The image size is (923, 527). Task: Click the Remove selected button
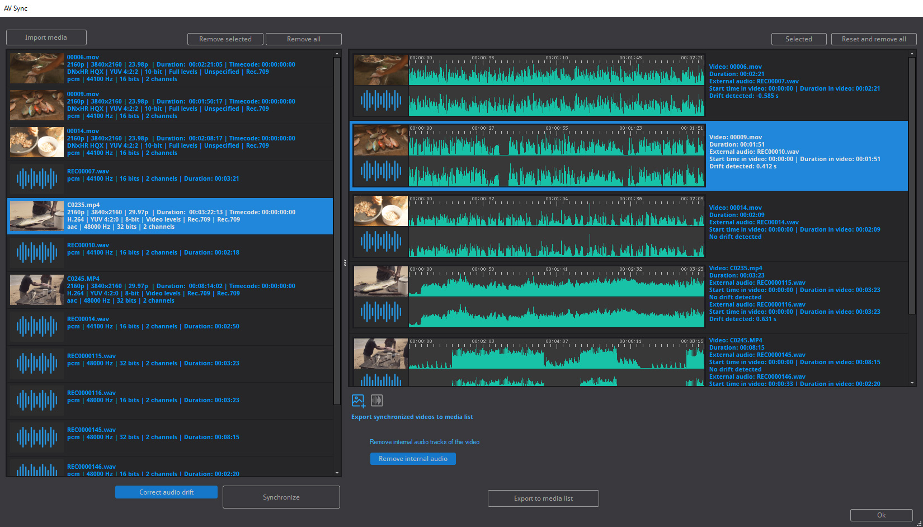[x=225, y=39]
